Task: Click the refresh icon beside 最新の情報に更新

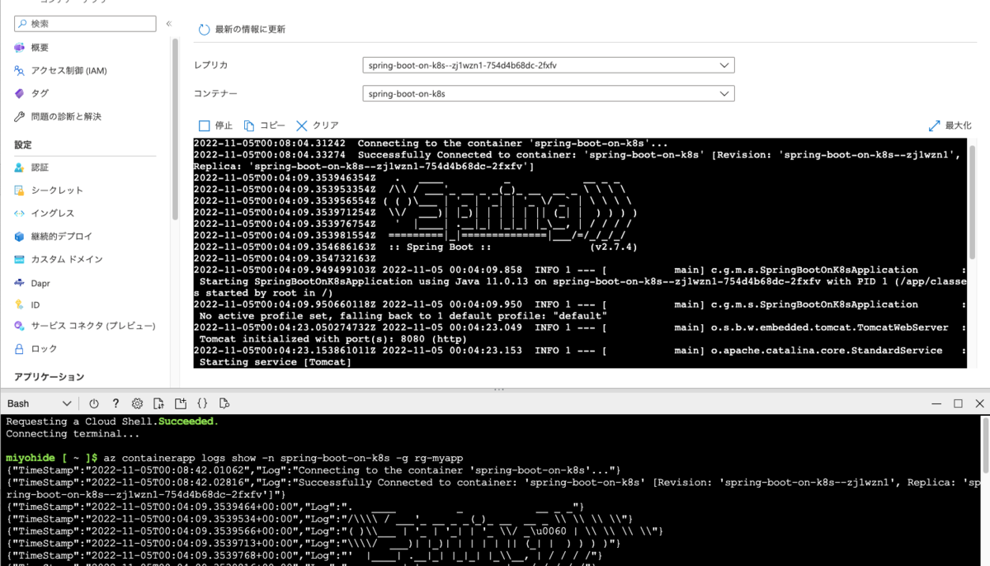Action: (x=204, y=30)
